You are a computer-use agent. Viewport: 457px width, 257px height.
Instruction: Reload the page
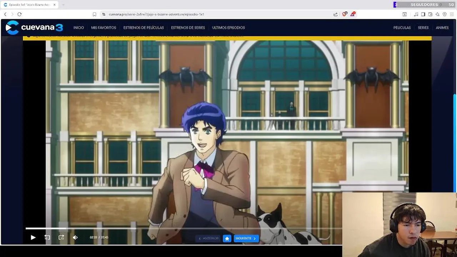click(19, 14)
